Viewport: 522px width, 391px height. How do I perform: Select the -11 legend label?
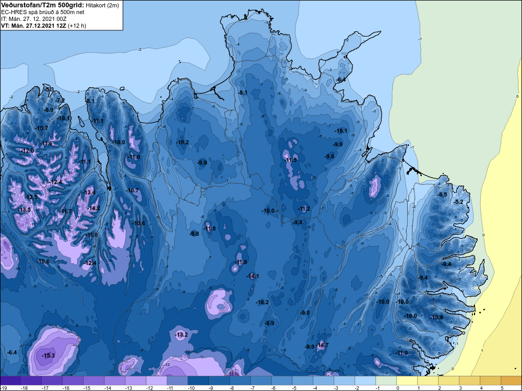[x=170, y=388]
